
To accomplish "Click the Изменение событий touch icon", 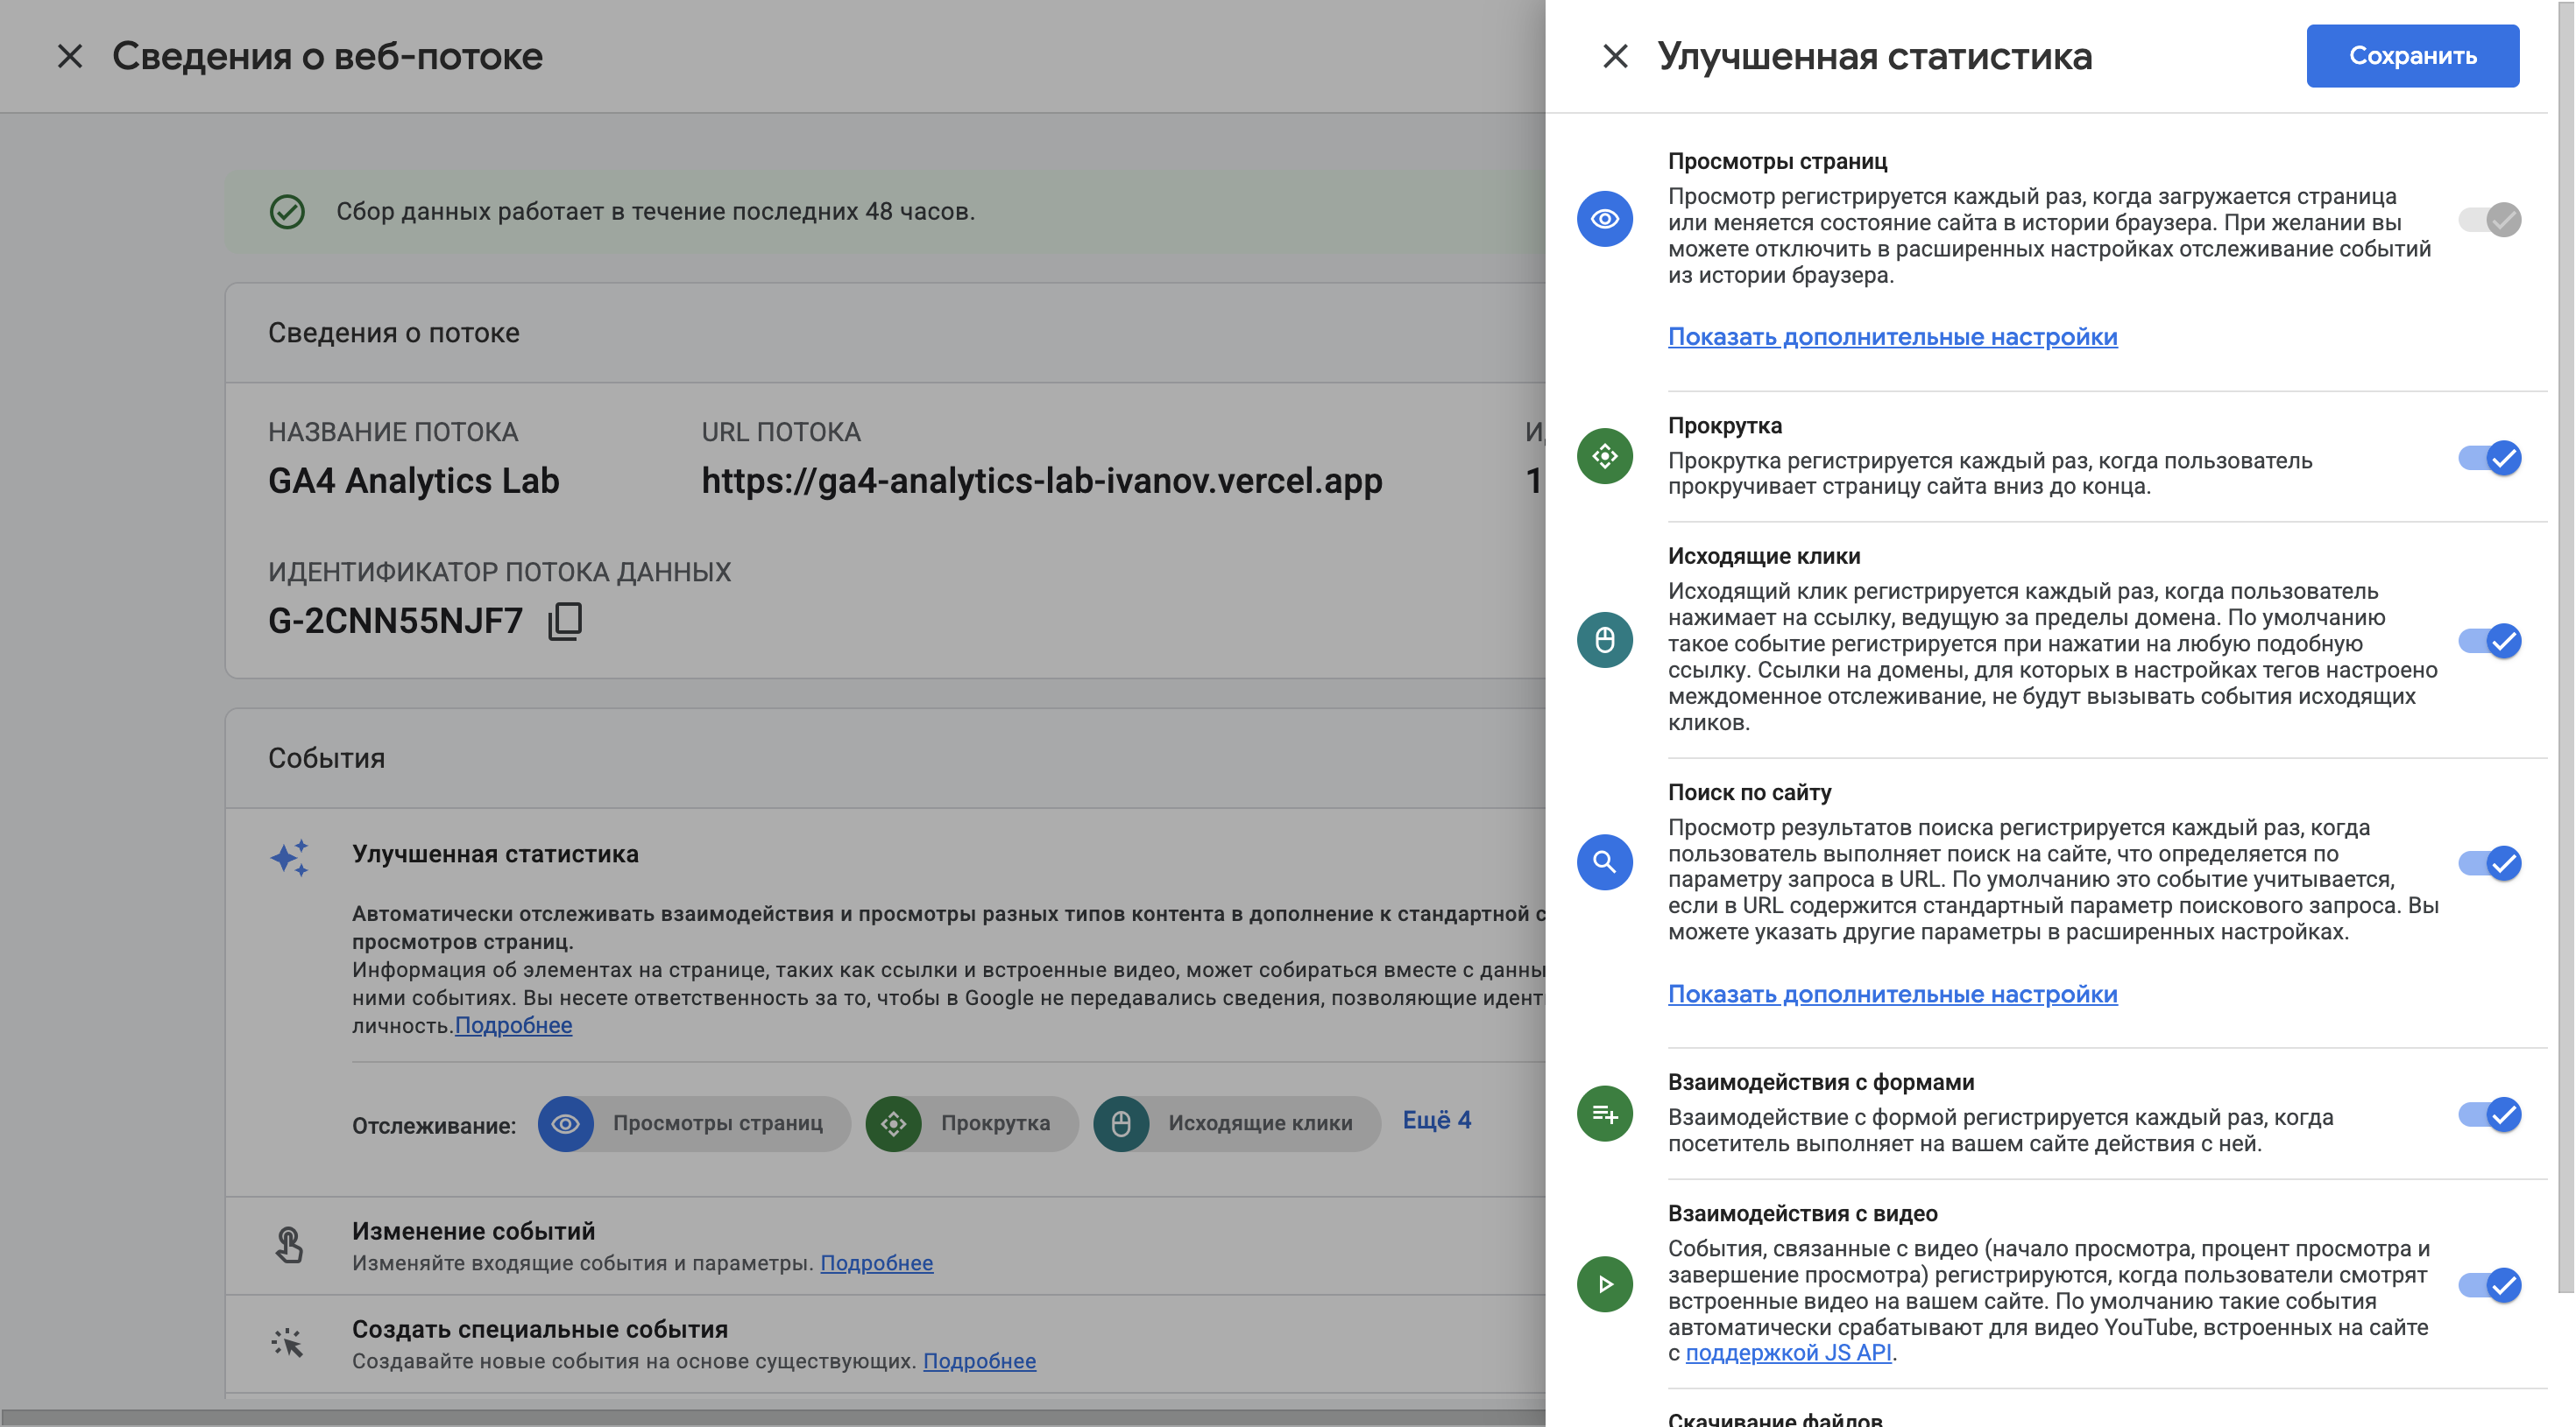I will [288, 1245].
